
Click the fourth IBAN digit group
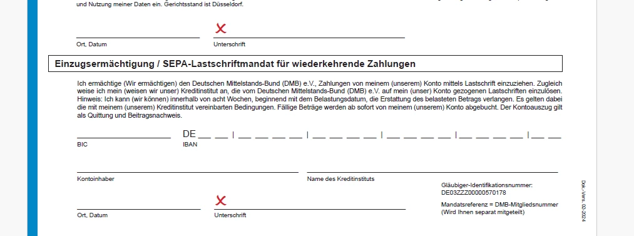419,137
